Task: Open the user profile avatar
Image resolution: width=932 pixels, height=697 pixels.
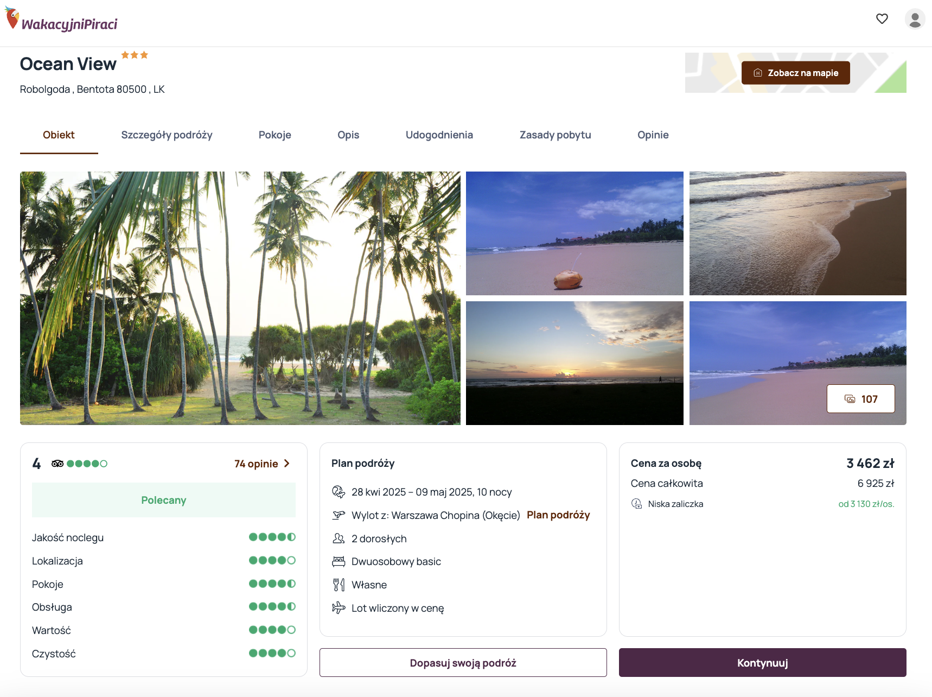Action: 915,19
